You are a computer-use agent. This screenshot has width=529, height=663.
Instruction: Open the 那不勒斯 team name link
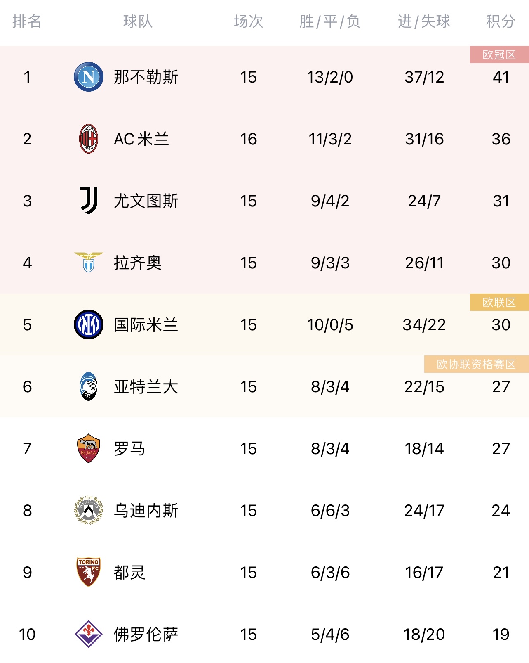pyautogui.click(x=146, y=77)
